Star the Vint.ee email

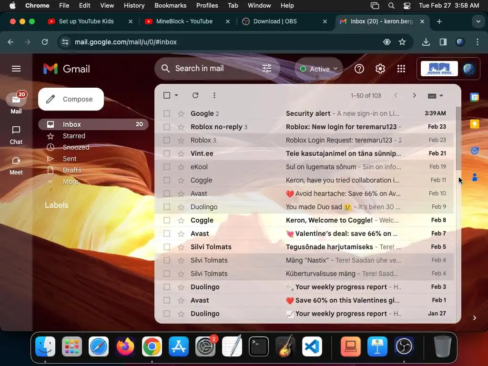pos(181,153)
